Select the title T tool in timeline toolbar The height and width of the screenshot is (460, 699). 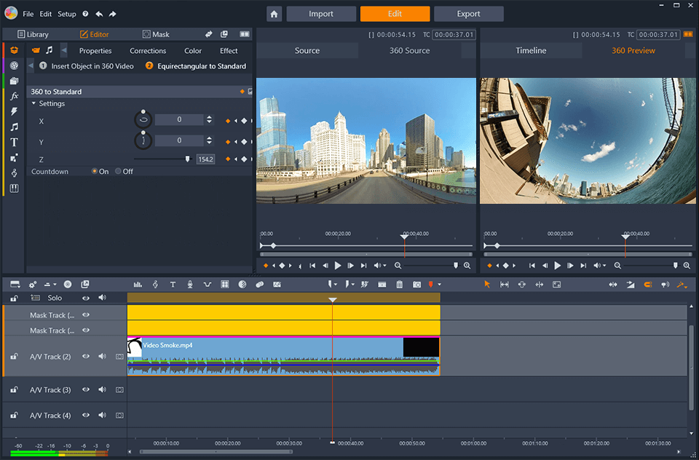(x=173, y=285)
